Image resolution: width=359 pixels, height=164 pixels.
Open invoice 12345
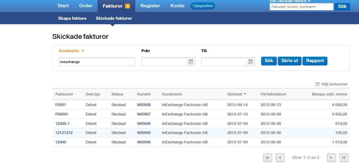tap(61, 142)
